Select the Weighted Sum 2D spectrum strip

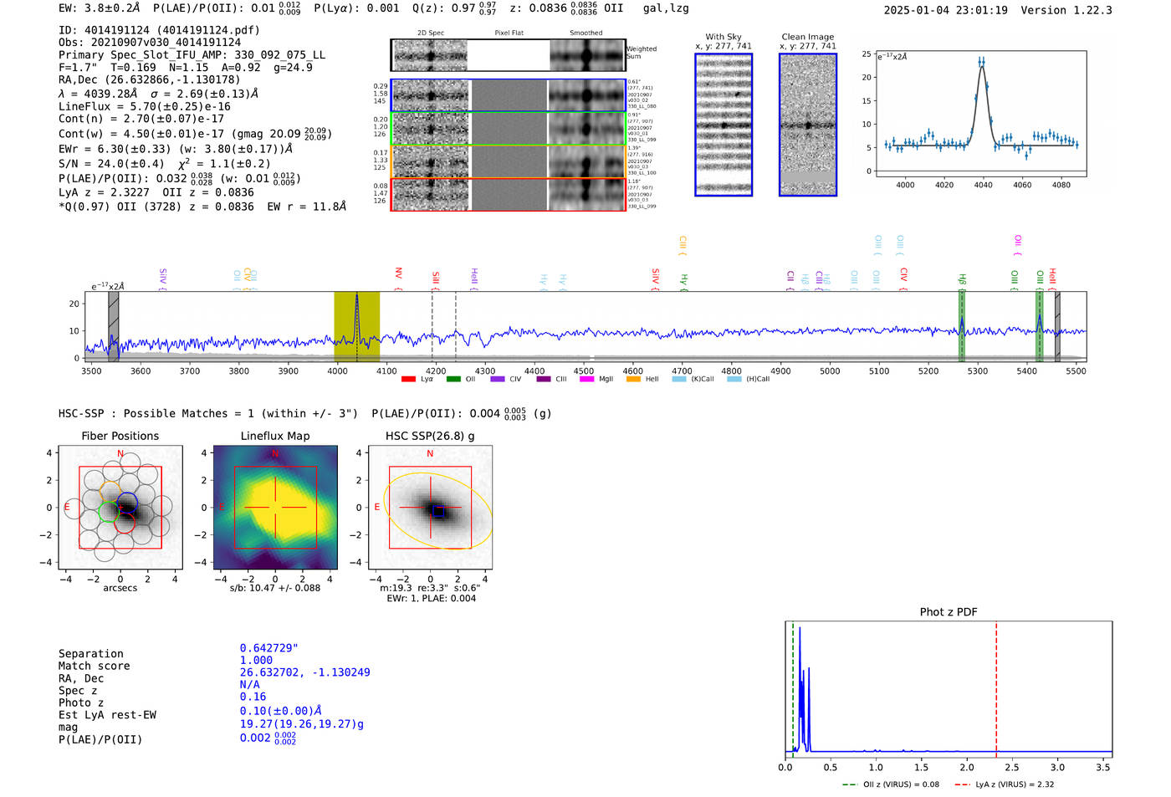(509, 55)
